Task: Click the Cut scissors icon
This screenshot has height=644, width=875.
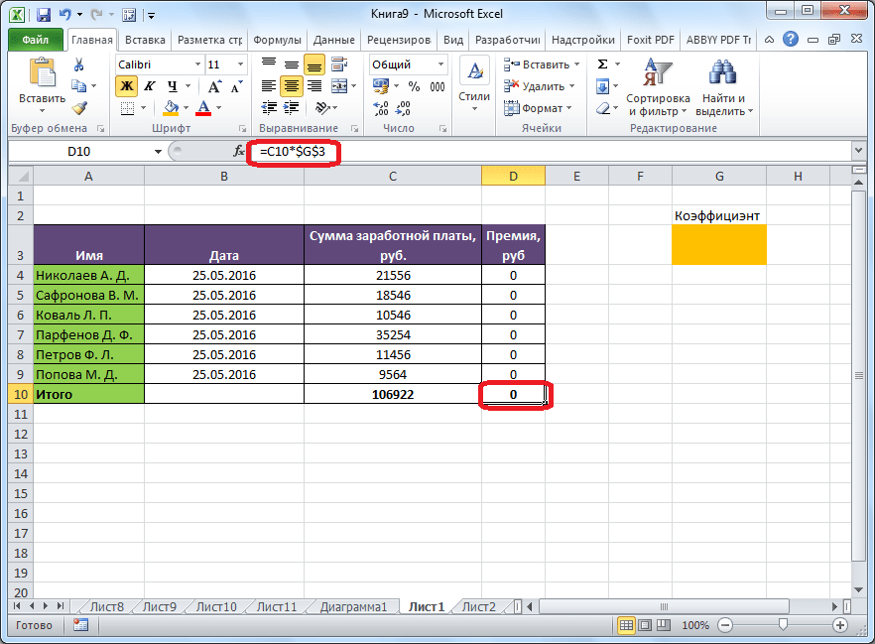Action: click(x=79, y=65)
